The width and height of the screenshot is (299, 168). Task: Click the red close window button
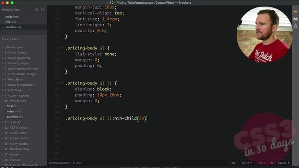tap(3, 3)
